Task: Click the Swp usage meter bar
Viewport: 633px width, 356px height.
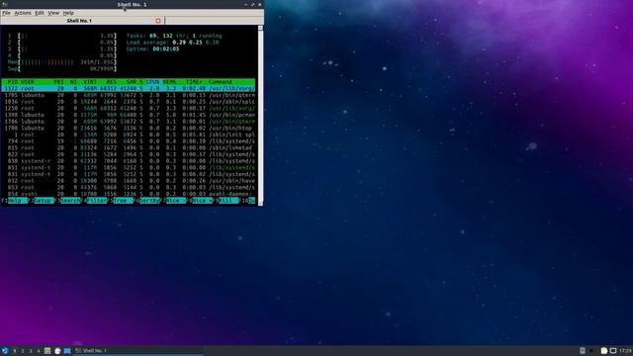Action: [x=62, y=68]
